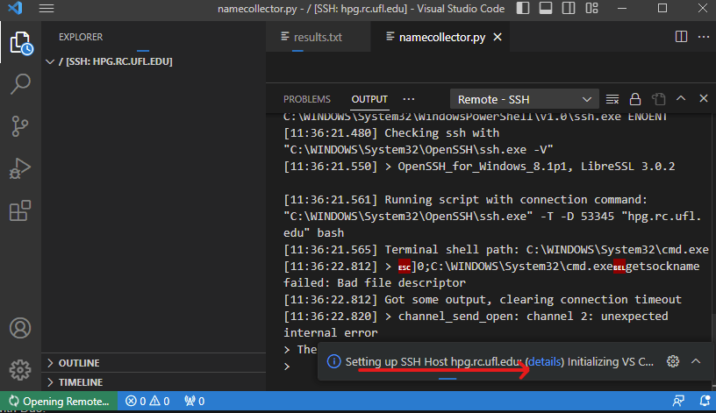Switch to the PROBLEMS panel tab
The height and width of the screenshot is (413, 716).
pos(307,99)
